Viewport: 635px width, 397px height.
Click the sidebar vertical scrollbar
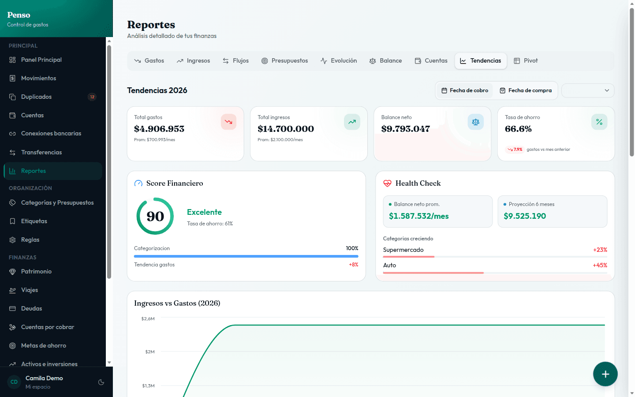point(109,161)
